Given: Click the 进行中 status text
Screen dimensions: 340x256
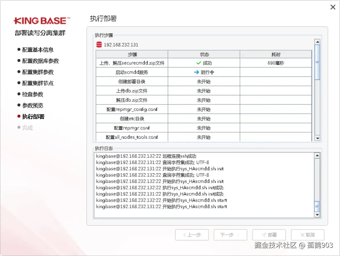Looking at the screenshot, I should pyautogui.click(x=207, y=72).
